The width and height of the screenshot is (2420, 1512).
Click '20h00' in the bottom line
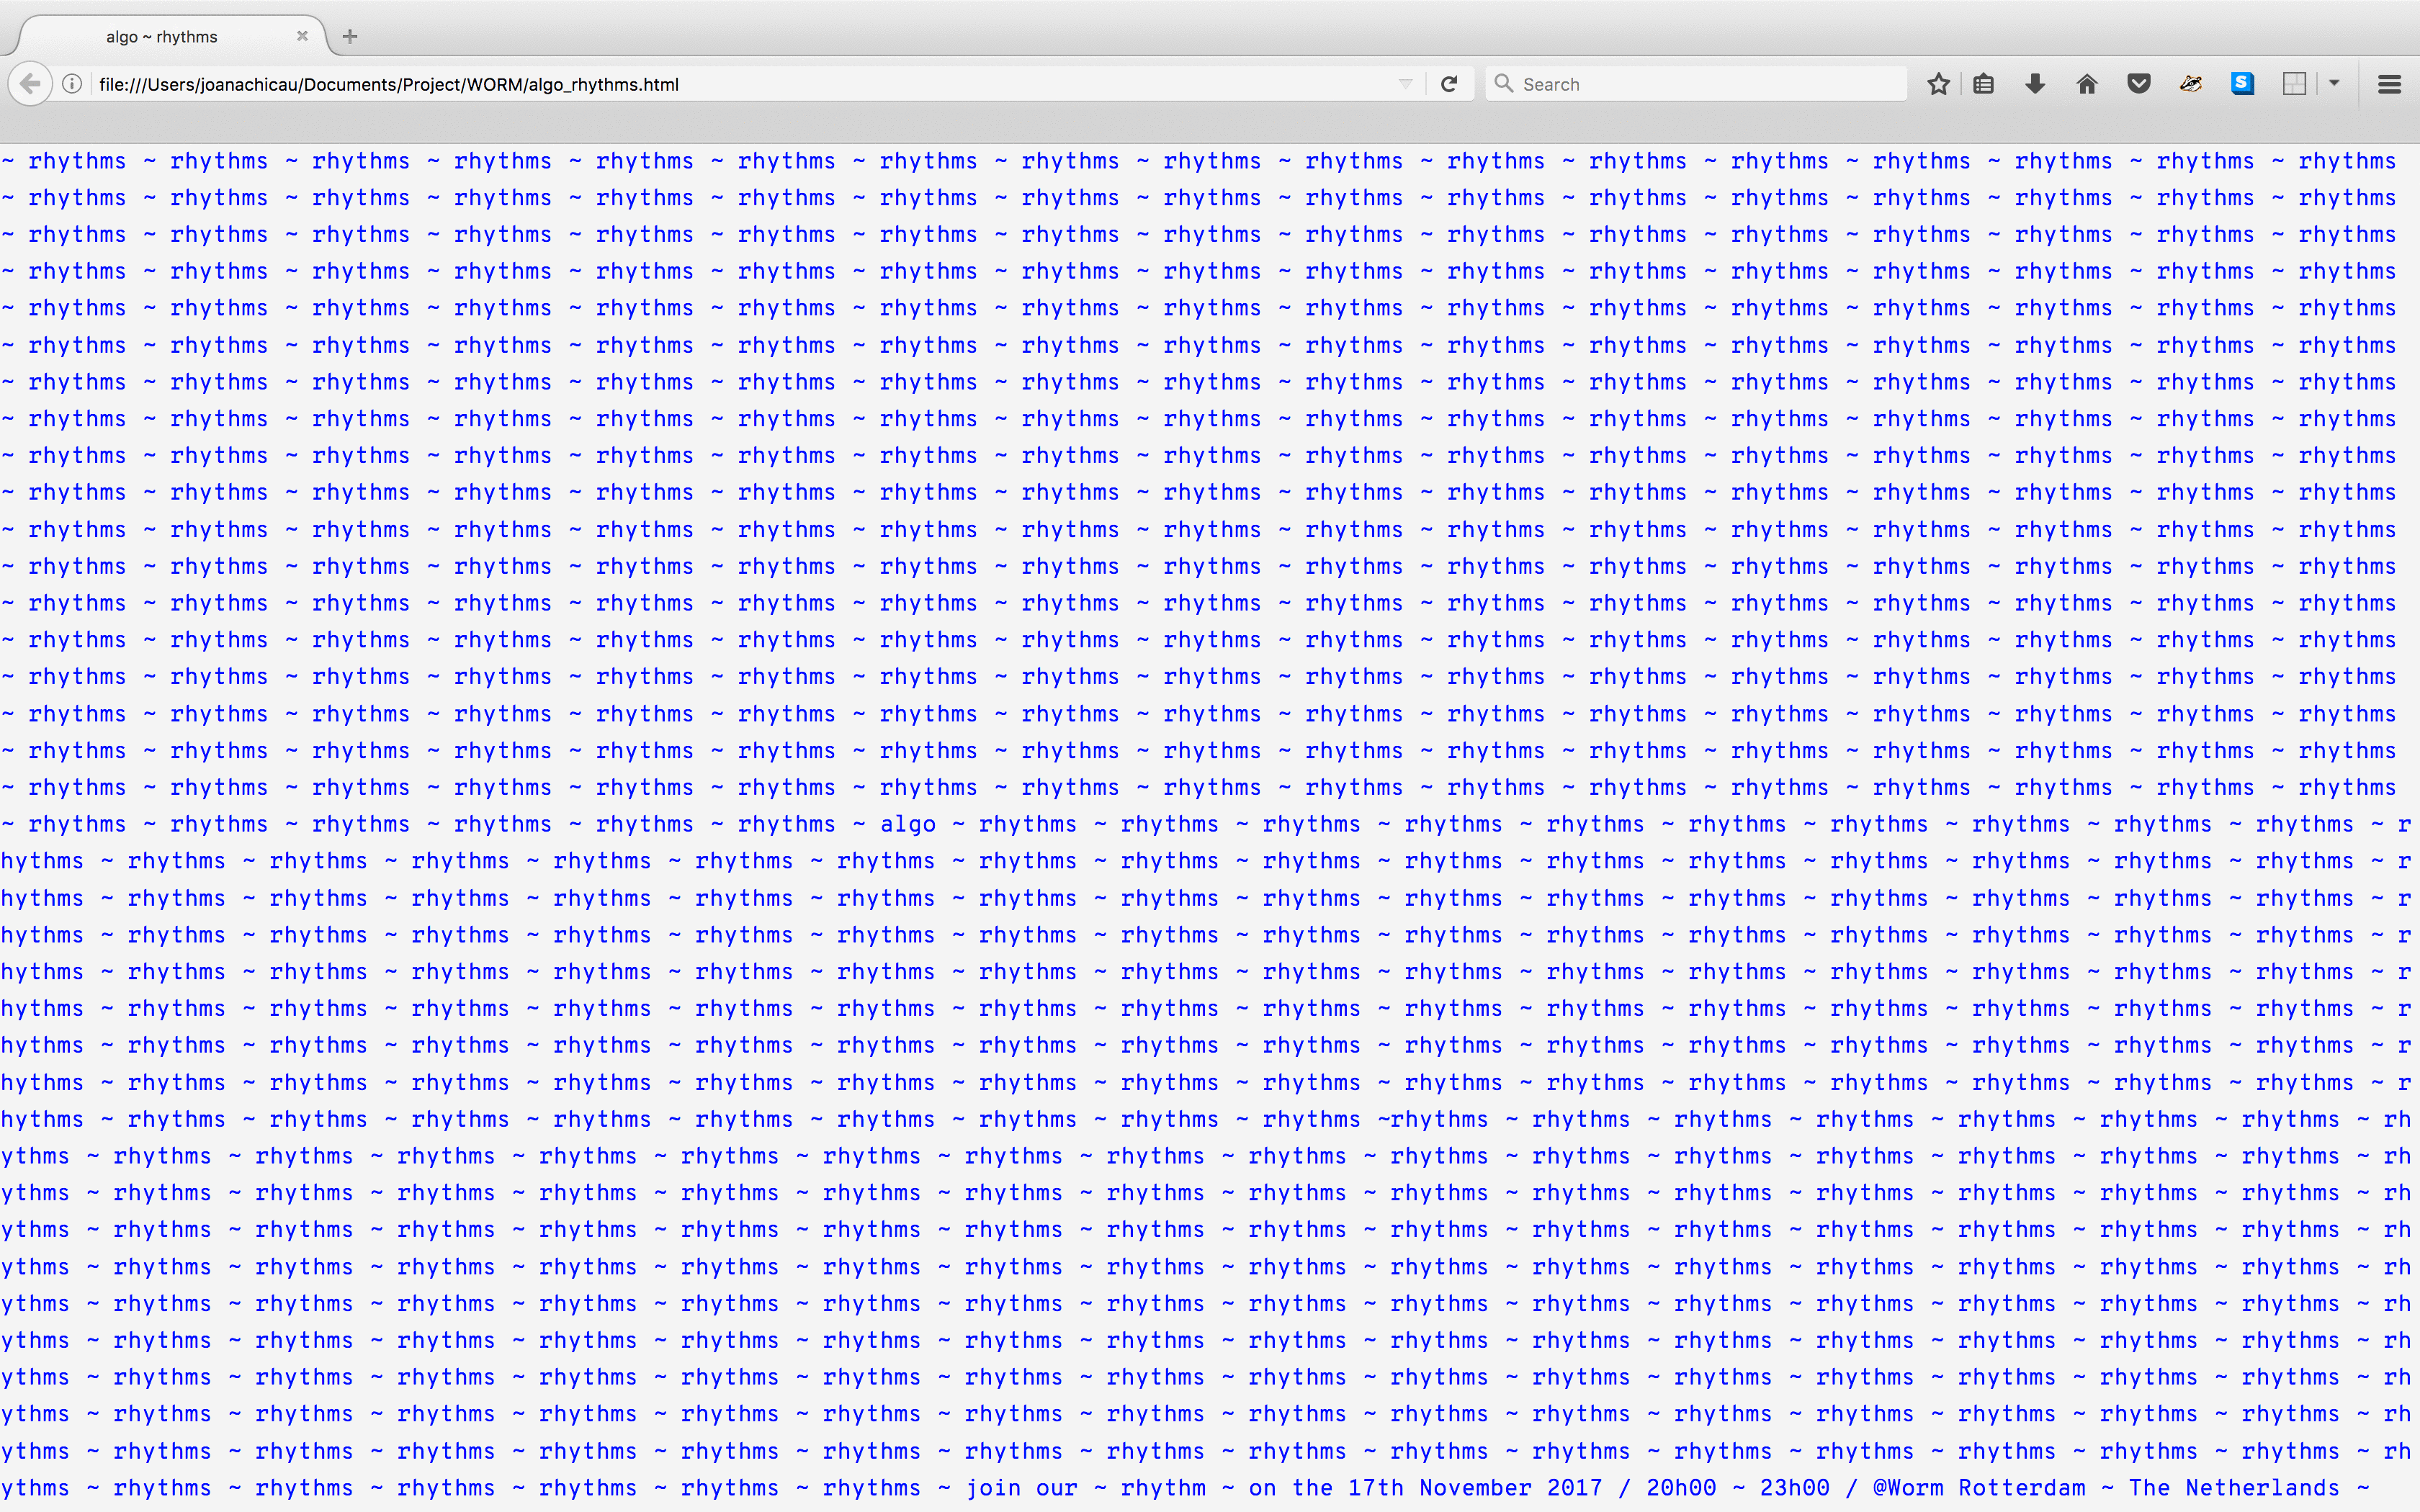tap(1681, 1488)
